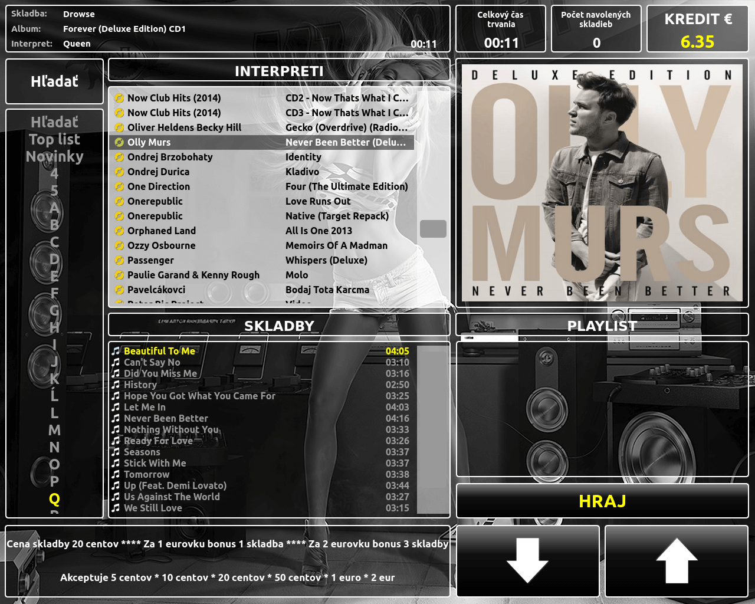Screen dimensions: 755x604
Task: Select Hľadať in the left sidebar list
Action: coord(54,122)
